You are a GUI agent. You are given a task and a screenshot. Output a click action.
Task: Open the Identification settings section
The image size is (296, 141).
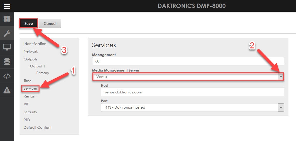click(x=35, y=44)
